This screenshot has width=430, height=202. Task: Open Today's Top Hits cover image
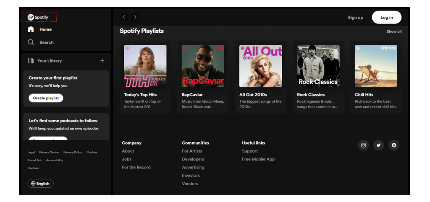[x=145, y=66]
